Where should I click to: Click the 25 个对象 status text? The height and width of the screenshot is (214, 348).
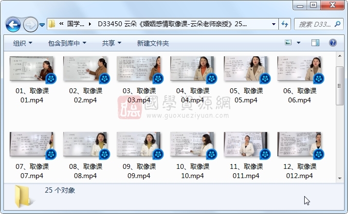pos(60,190)
